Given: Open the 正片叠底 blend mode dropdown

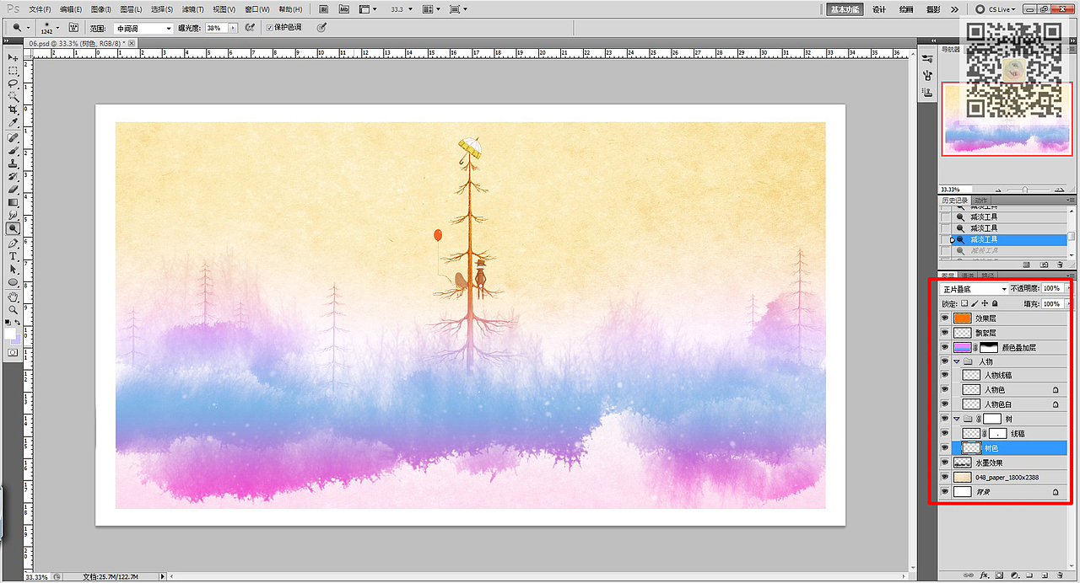Looking at the screenshot, I should (974, 289).
